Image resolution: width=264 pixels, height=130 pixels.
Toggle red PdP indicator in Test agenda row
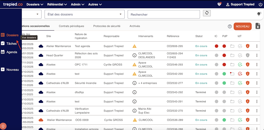coord(224,46)
